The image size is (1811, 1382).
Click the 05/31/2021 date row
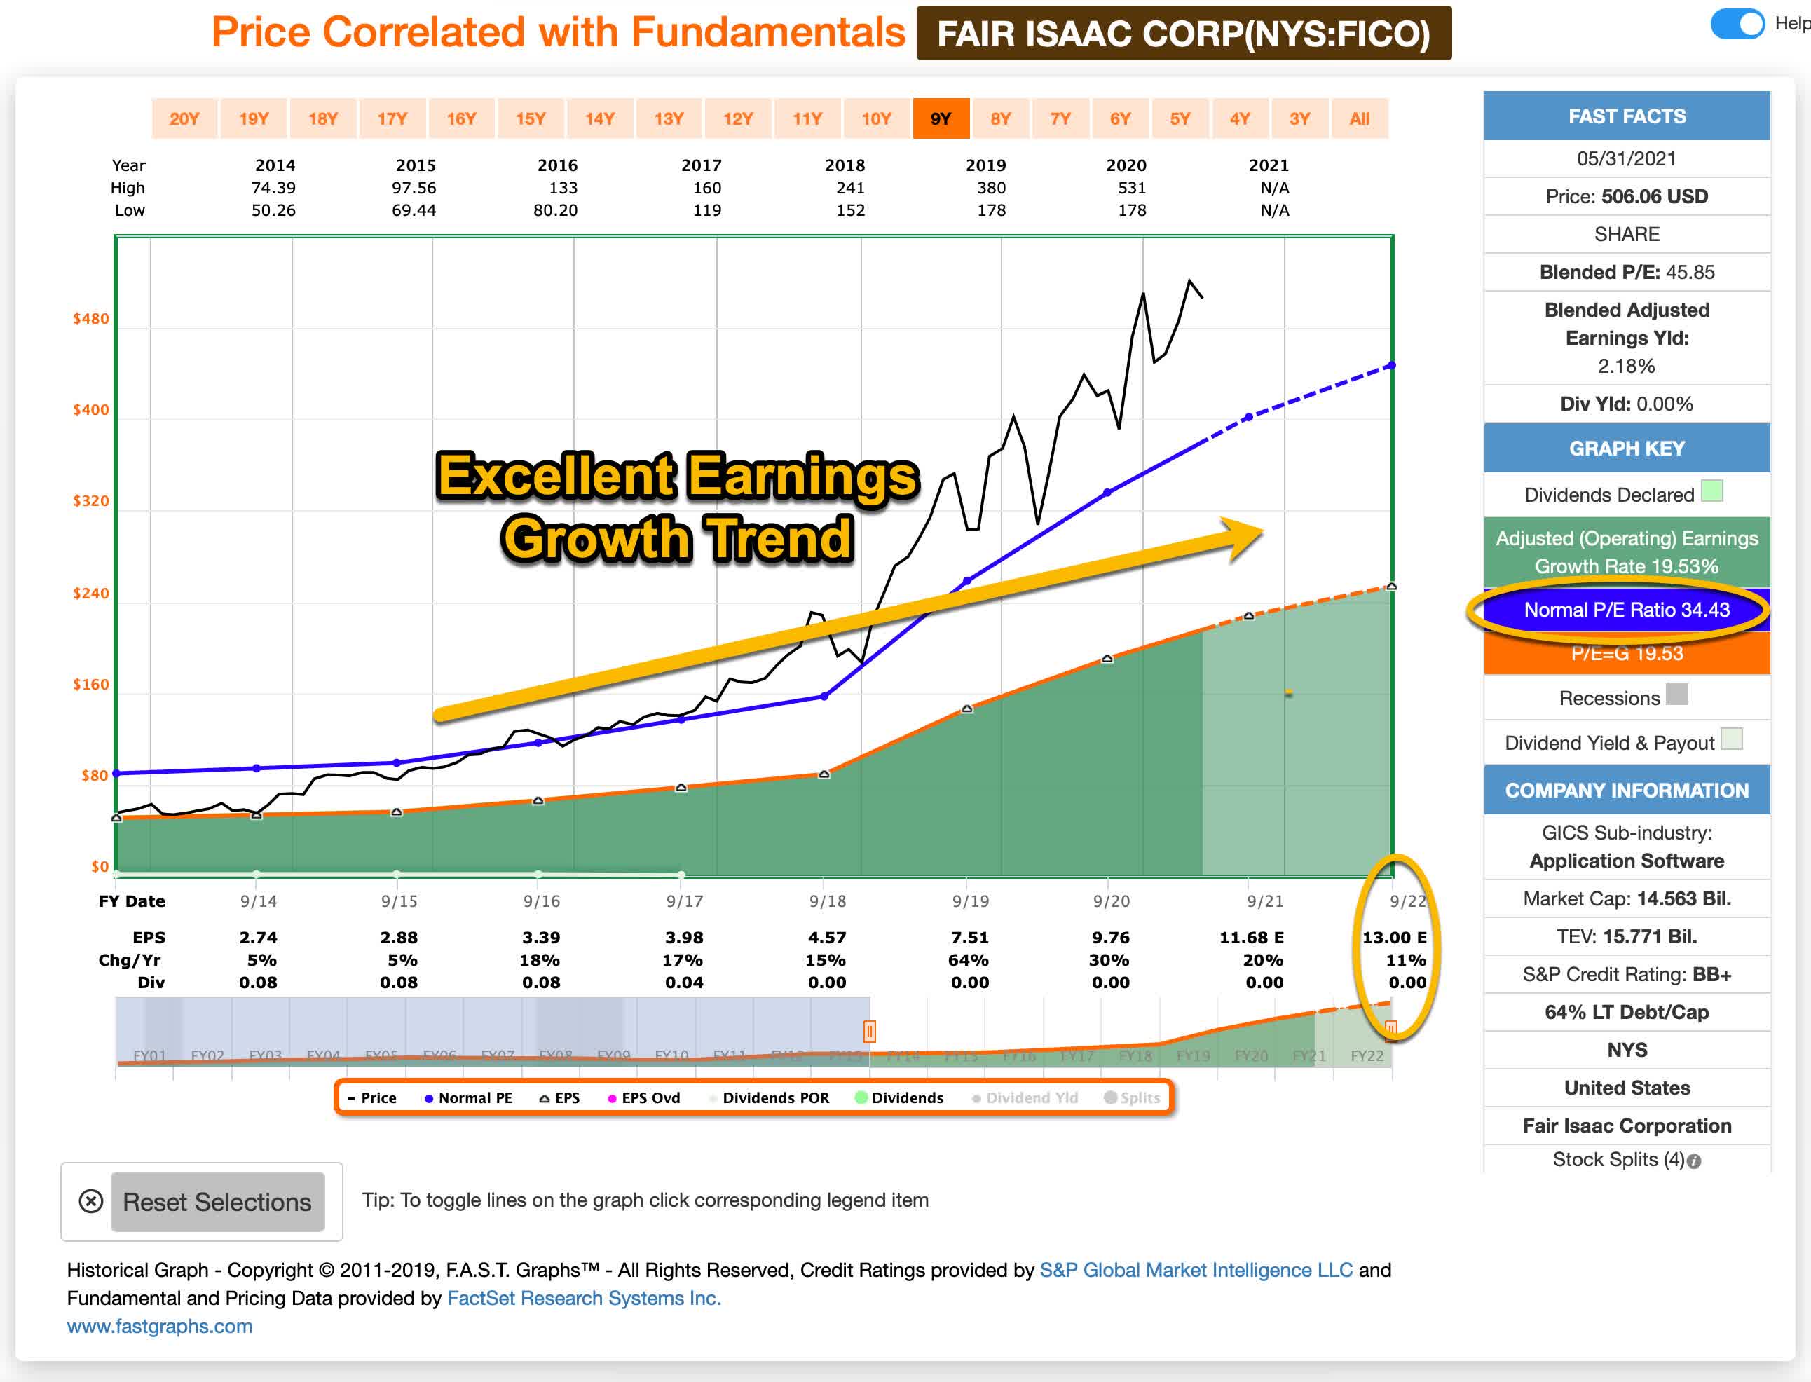coord(1627,159)
